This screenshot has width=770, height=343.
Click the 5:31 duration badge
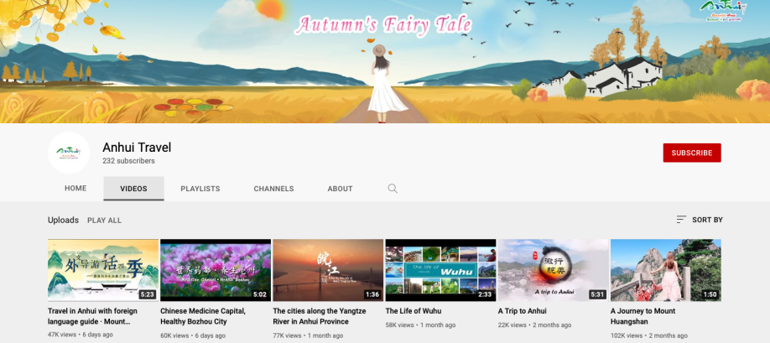click(x=597, y=294)
